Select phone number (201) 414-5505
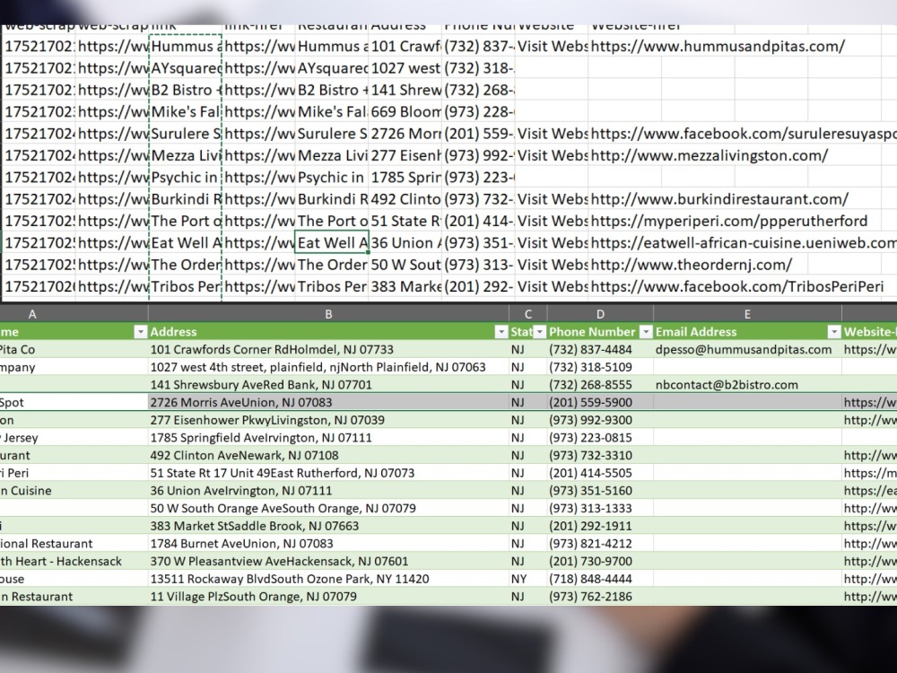Viewport: 897px width, 673px height. click(600, 473)
